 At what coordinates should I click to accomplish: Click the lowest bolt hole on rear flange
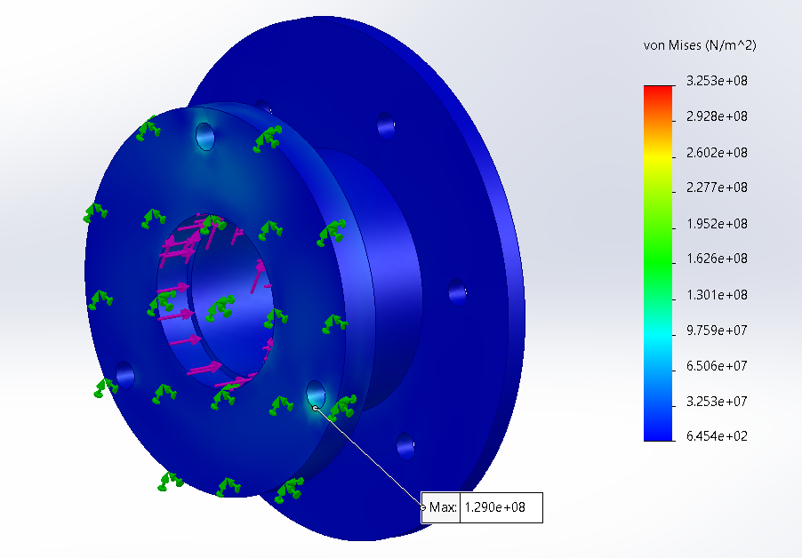click(405, 442)
